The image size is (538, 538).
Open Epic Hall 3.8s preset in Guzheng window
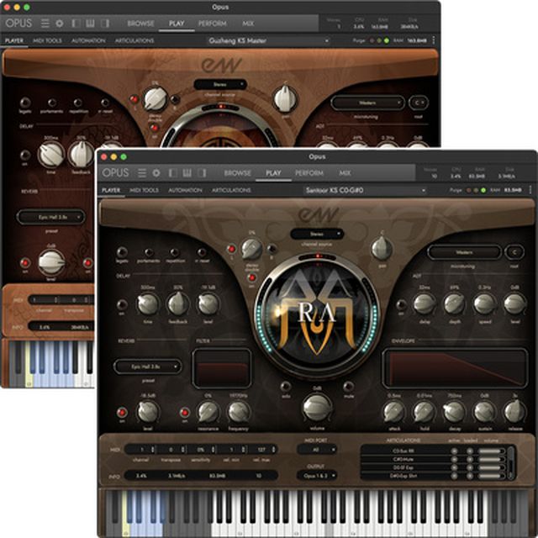pos(50,217)
